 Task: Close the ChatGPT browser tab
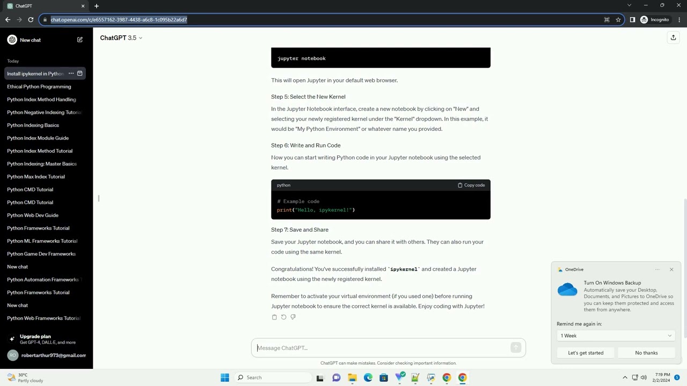(x=83, y=6)
